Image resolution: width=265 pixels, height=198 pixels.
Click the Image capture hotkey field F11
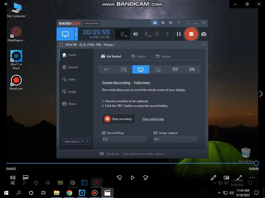click(175, 139)
